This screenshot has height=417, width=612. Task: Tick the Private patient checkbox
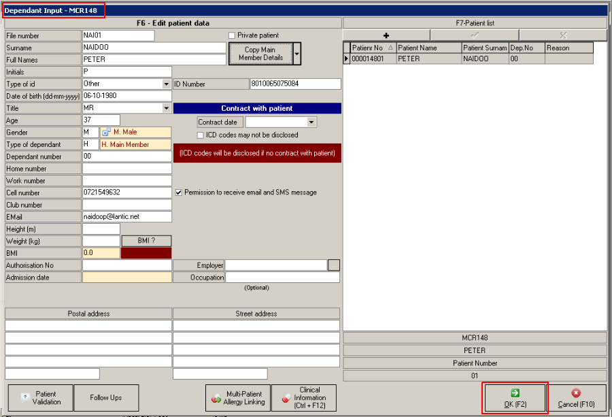232,35
